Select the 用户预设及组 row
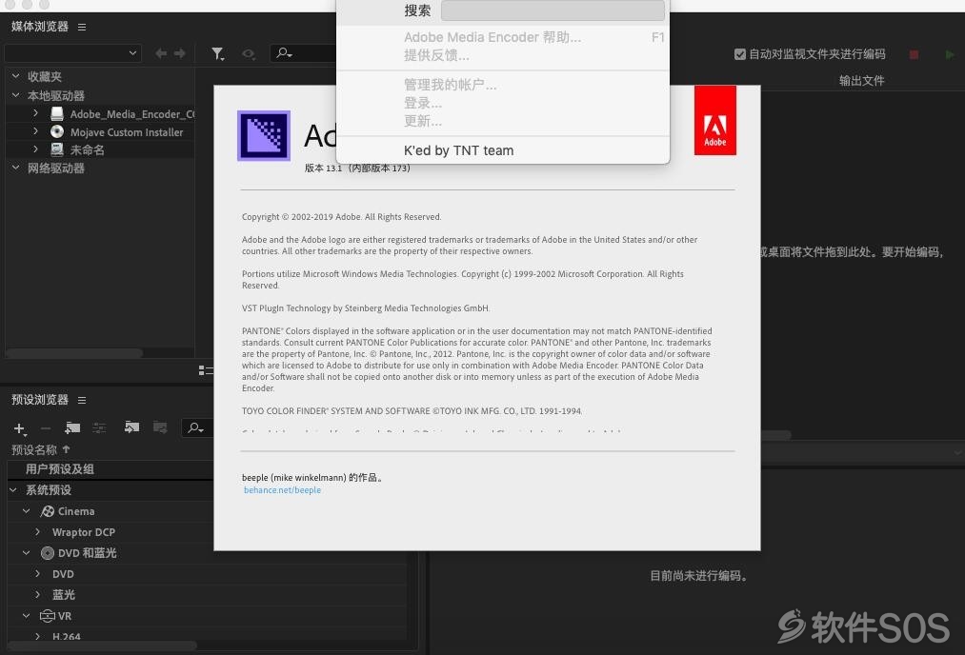This screenshot has height=655, width=965. pyautogui.click(x=111, y=469)
